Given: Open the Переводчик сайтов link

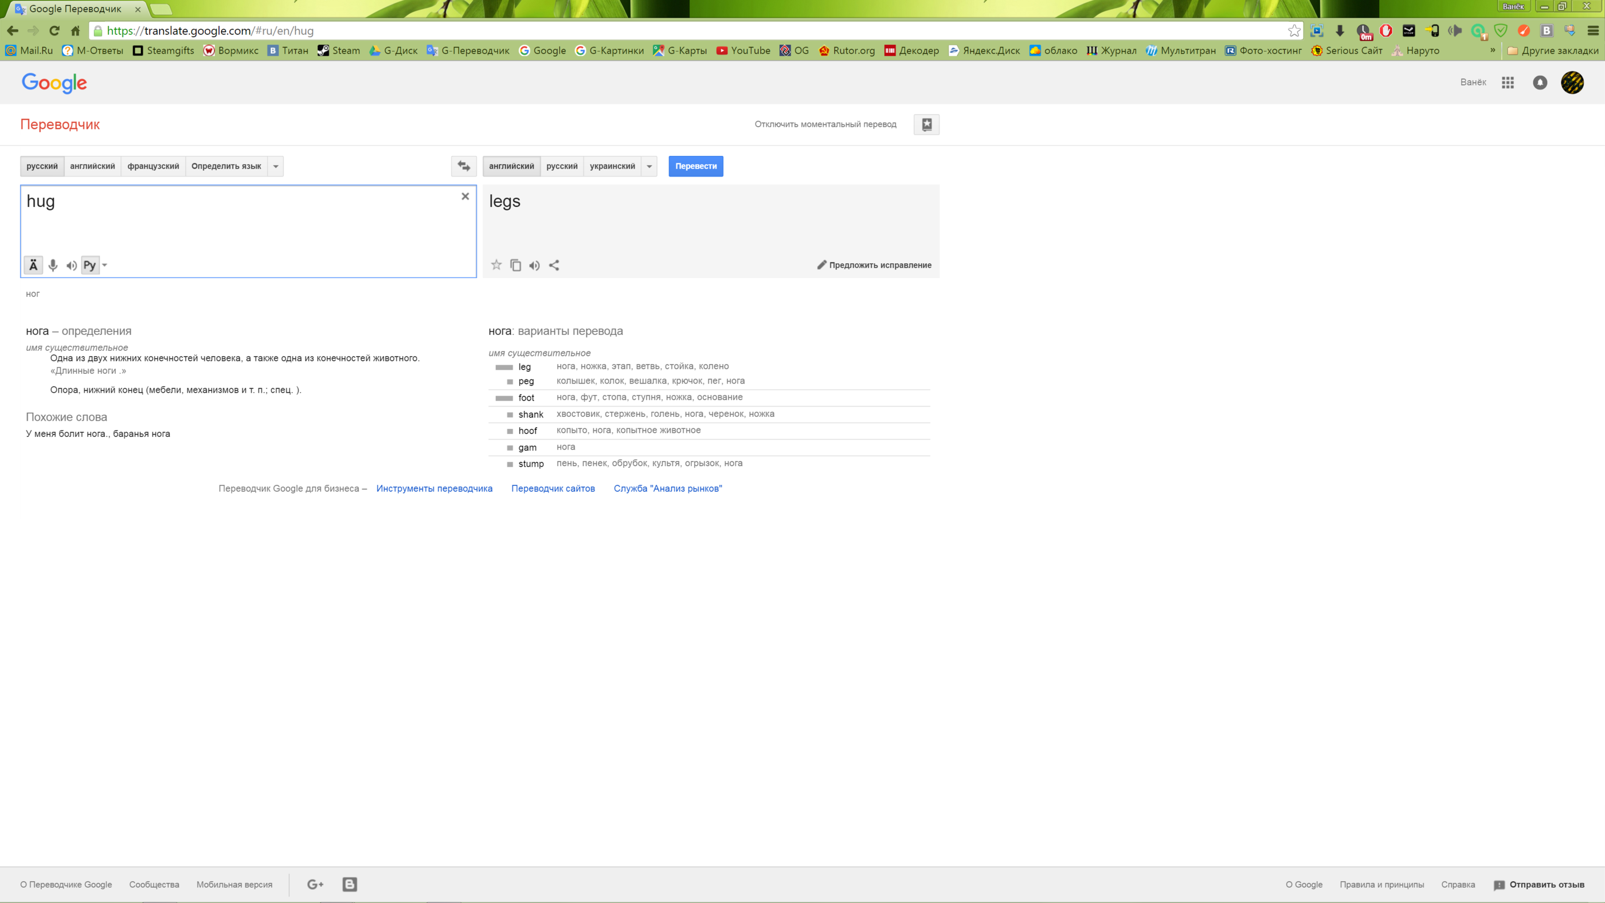Looking at the screenshot, I should pyautogui.click(x=553, y=488).
